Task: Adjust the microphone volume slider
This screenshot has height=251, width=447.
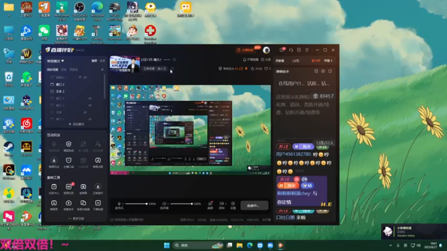Action: point(136,204)
